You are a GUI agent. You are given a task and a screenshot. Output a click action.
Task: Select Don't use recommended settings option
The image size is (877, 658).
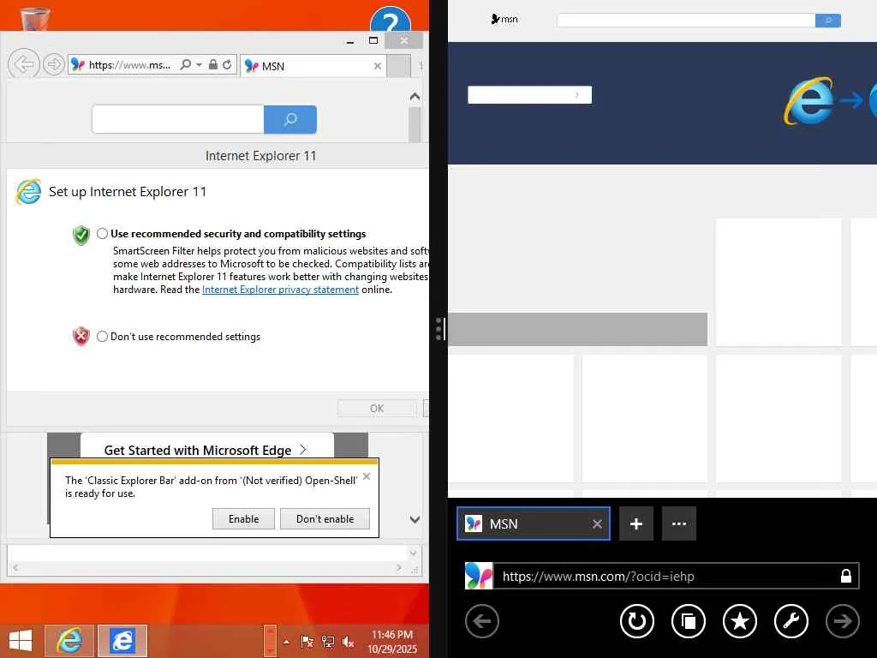[102, 336]
